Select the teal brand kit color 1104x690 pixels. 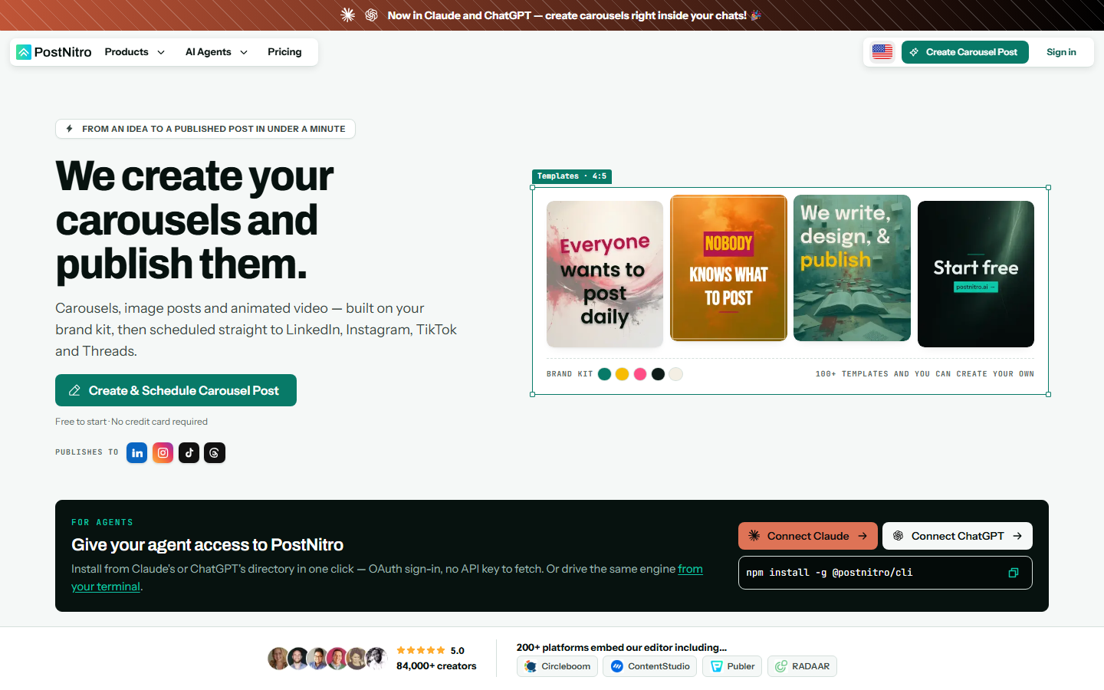coord(604,374)
